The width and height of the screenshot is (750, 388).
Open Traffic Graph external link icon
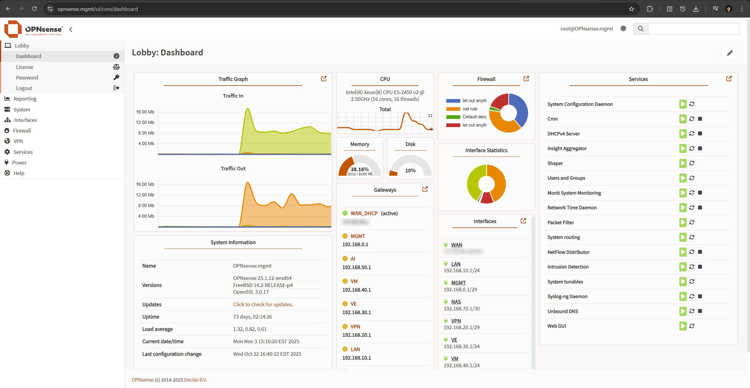tap(323, 79)
